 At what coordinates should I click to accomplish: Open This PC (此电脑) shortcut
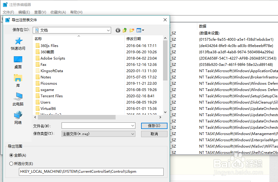pyautogui.click(x=18, y=99)
